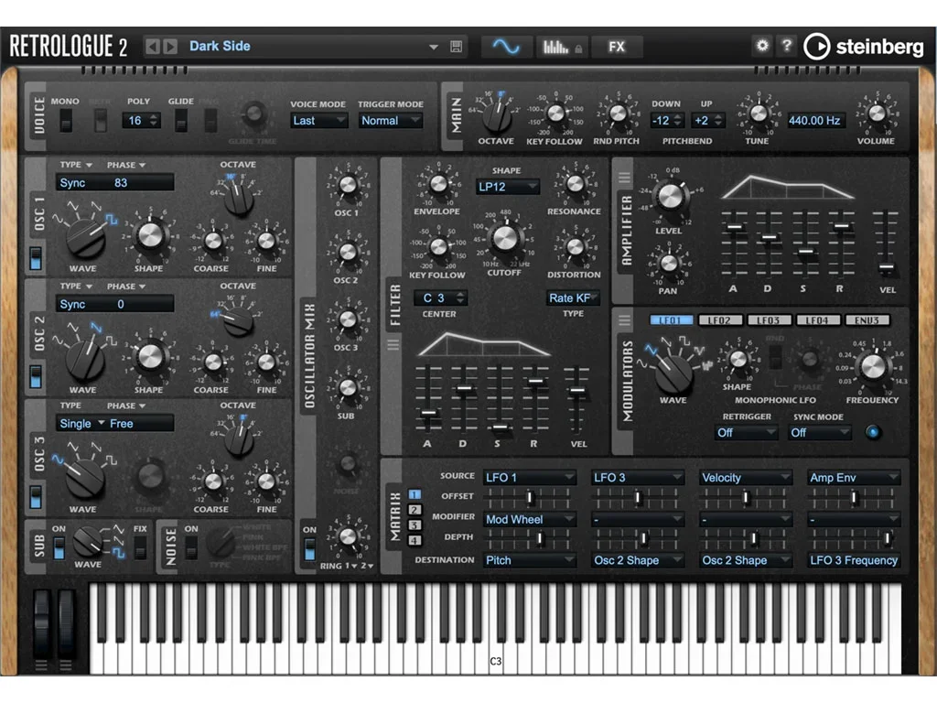This screenshot has width=937, height=703.
Task: Select matrix page 2 button
Action: (x=415, y=510)
